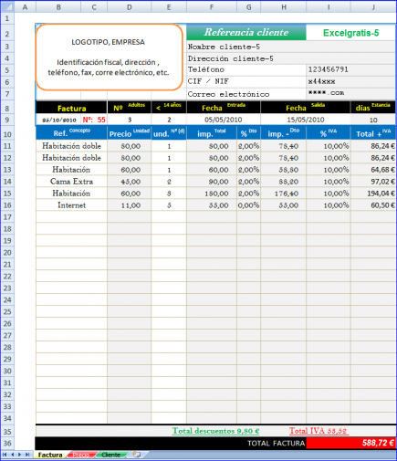397x461 pixels.
Task: Click the invoice number 55 cell
Action: (x=94, y=120)
